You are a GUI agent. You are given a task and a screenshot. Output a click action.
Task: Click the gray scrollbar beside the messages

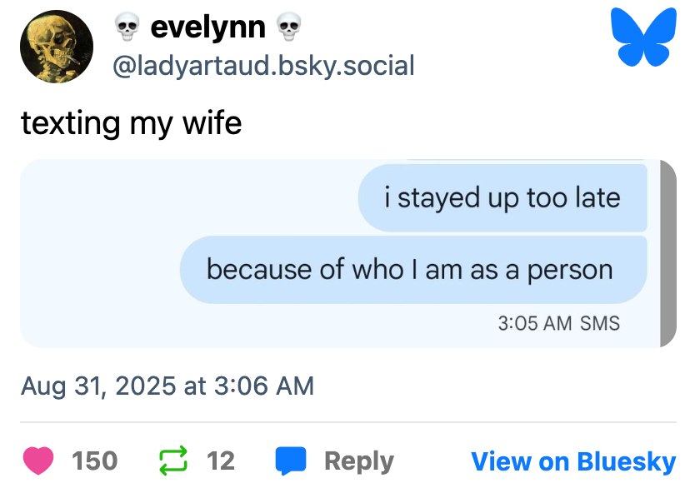tap(667, 253)
